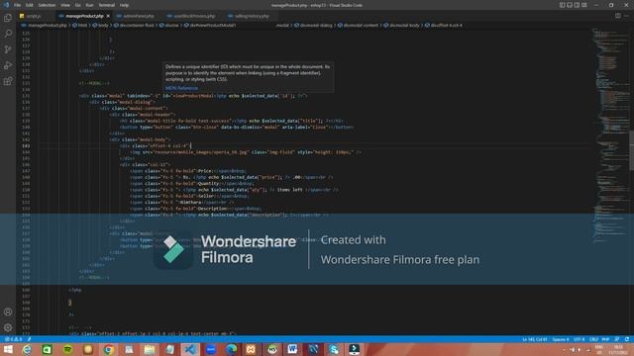Open the Run menu

click(x=89, y=5)
